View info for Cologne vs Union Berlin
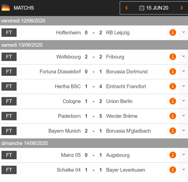 (173, 101)
